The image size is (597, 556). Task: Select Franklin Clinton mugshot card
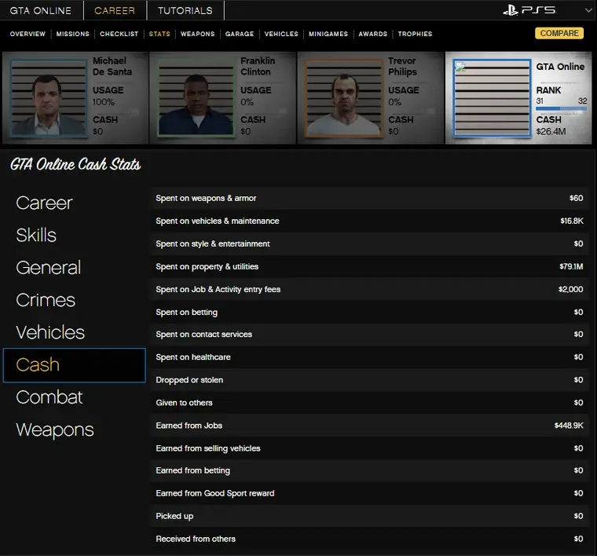[x=223, y=98]
